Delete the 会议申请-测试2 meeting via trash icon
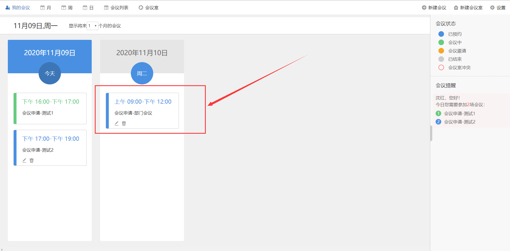The image size is (510, 251). pyautogui.click(x=32, y=160)
